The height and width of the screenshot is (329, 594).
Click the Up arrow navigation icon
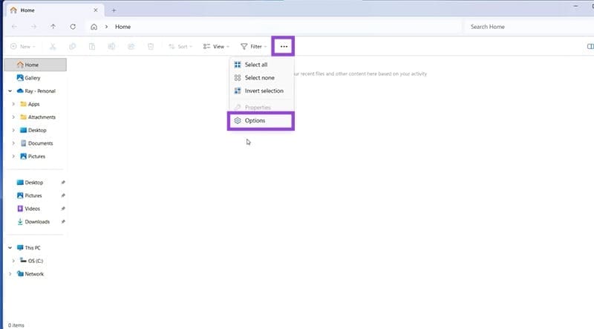(53, 27)
